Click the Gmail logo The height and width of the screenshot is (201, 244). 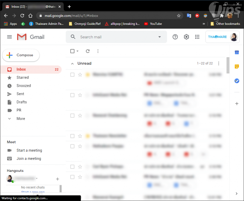[30, 37]
